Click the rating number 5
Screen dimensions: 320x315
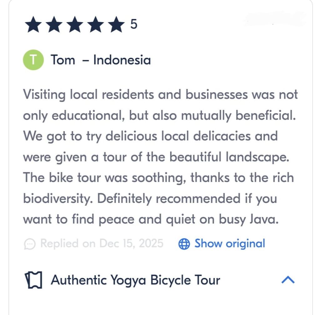point(134,24)
